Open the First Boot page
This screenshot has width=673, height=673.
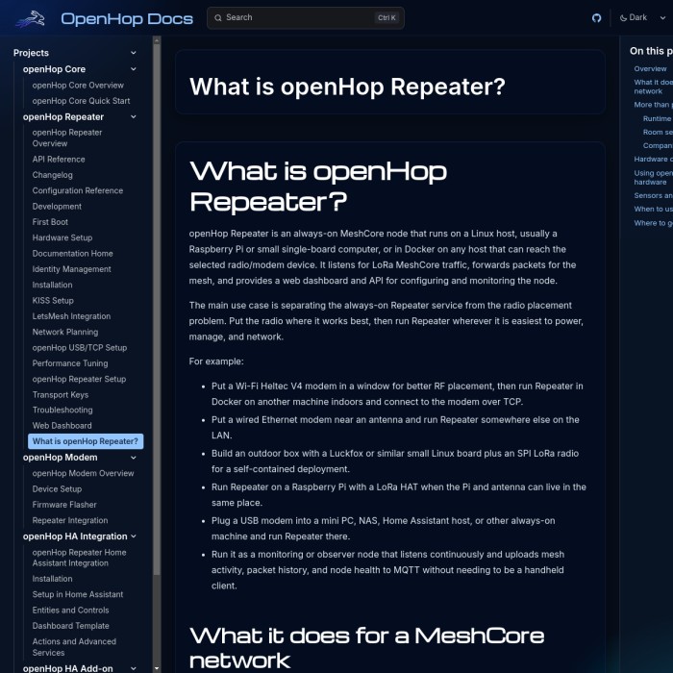(x=50, y=222)
